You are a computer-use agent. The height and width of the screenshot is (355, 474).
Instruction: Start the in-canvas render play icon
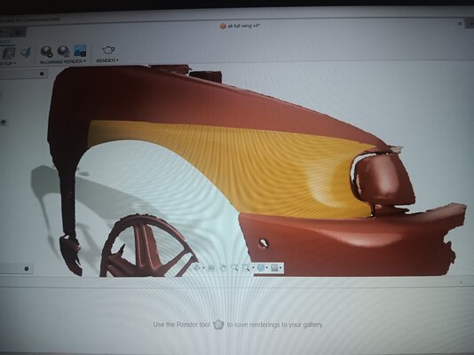coord(46,51)
